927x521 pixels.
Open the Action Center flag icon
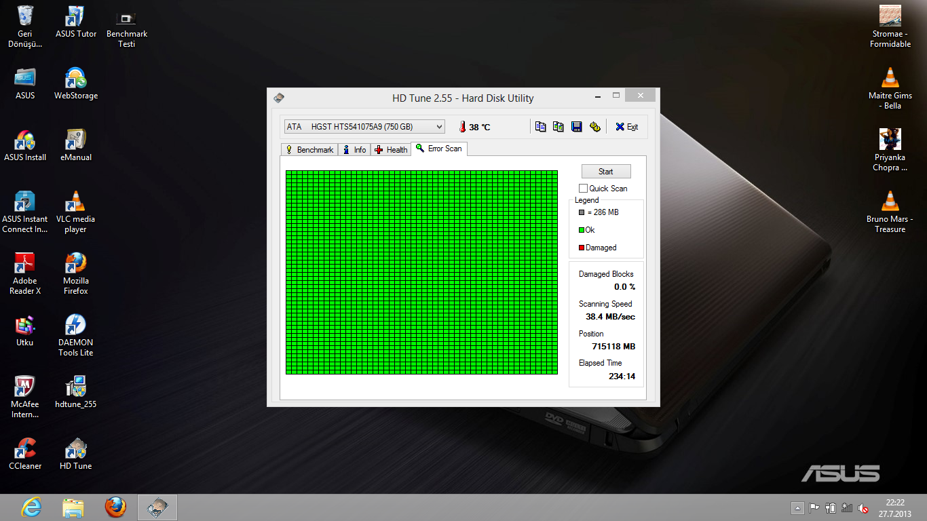(x=814, y=507)
